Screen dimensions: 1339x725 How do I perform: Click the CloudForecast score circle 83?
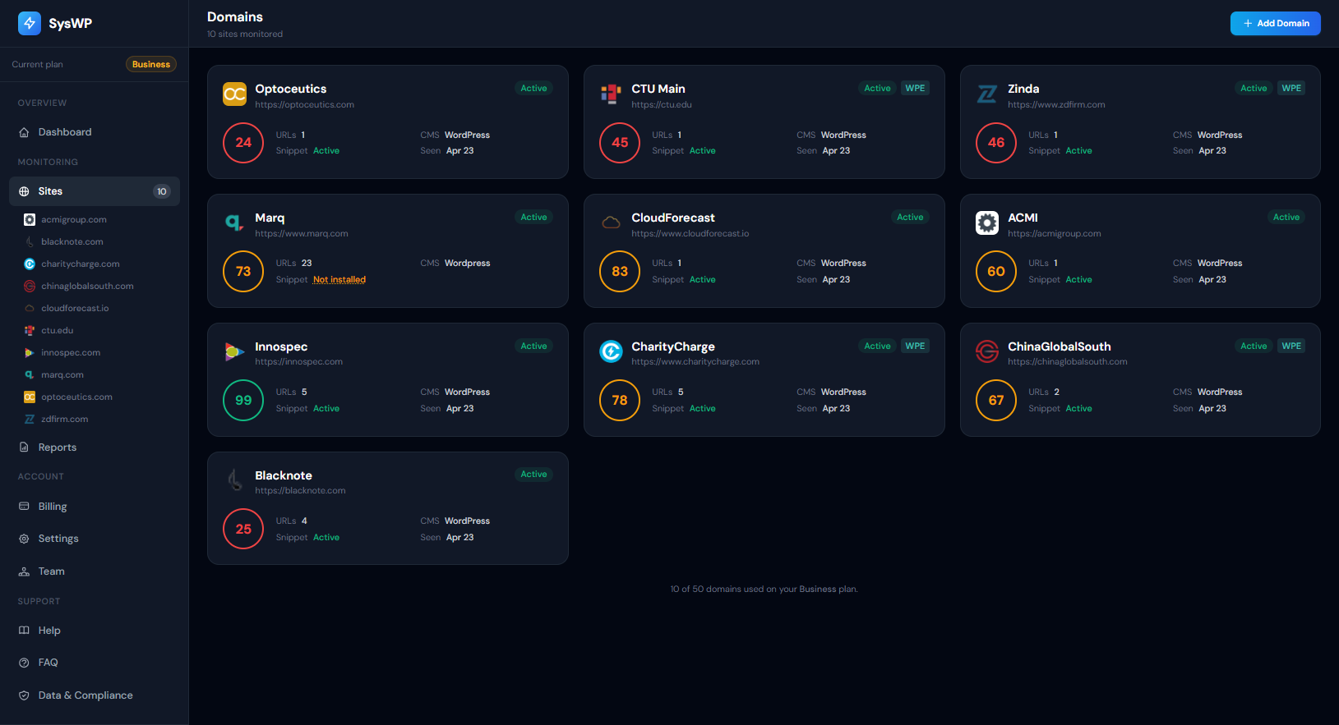click(x=620, y=272)
